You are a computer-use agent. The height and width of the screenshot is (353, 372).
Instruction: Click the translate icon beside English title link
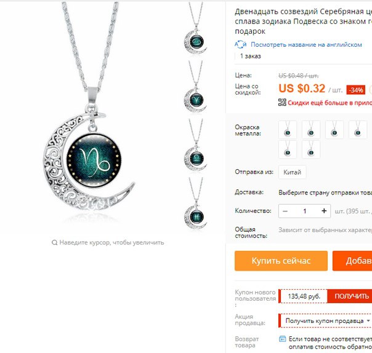click(x=240, y=44)
